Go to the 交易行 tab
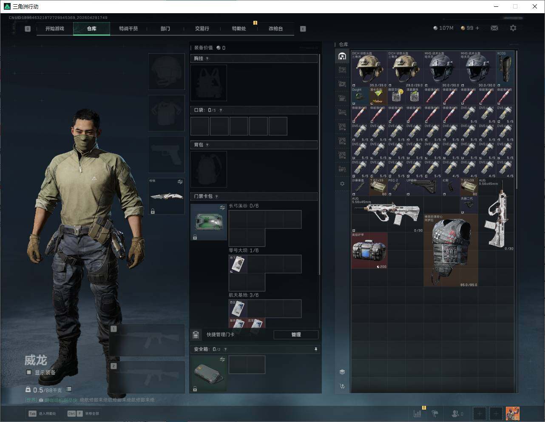This screenshot has width=545, height=422. click(x=202, y=29)
